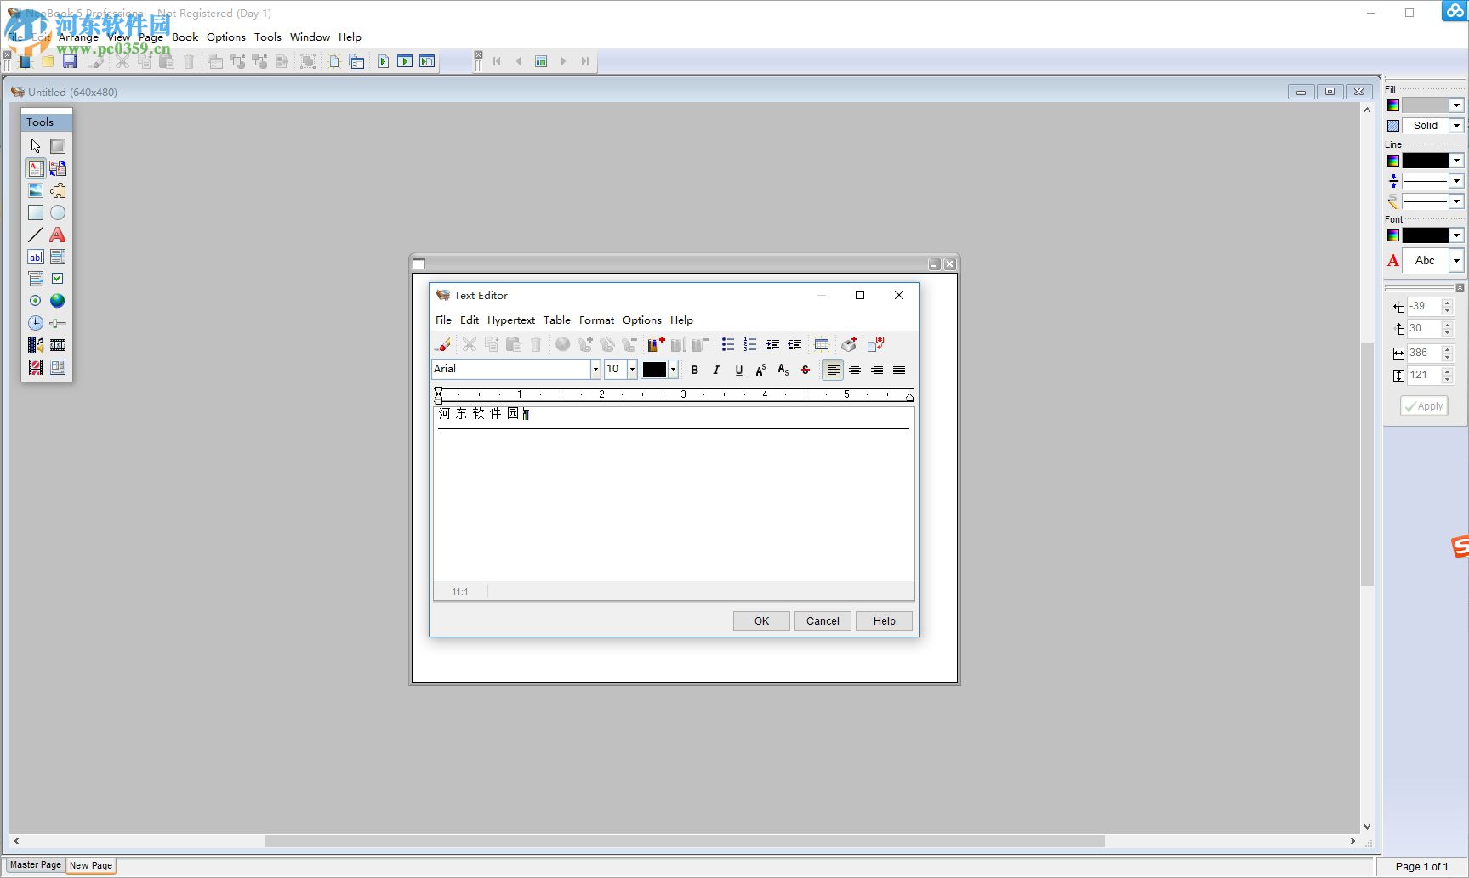Click inside the Text Editor text area
This screenshot has width=1469, height=878.
[x=674, y=494]
